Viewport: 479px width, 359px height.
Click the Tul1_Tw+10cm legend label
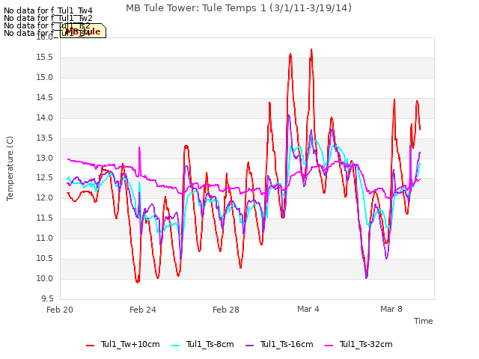tap(130, 344)
